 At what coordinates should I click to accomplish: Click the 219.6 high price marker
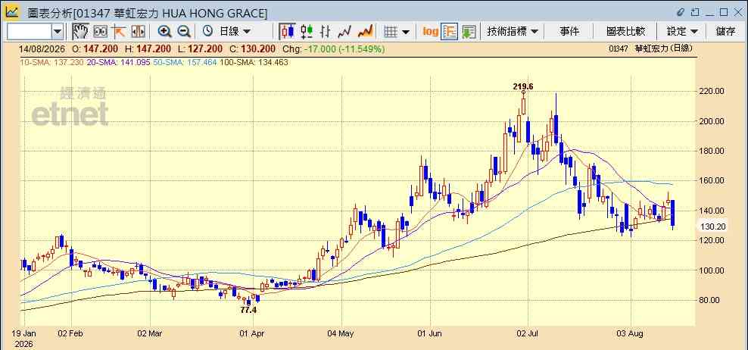[523, 86]
